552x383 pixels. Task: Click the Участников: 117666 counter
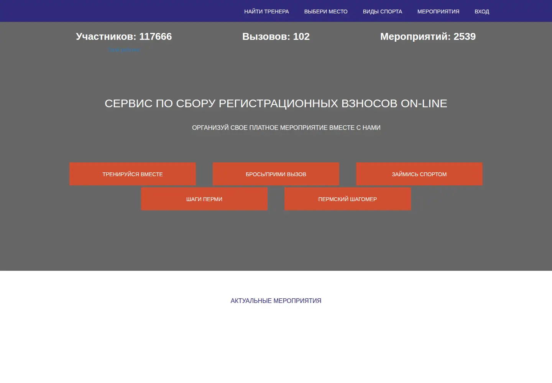point(124,36)
